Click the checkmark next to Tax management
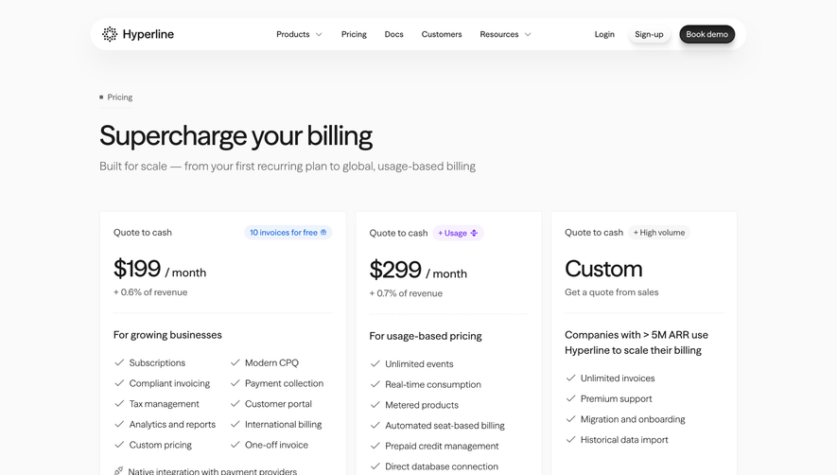This screenshot has height=475, width=837. 119,403
